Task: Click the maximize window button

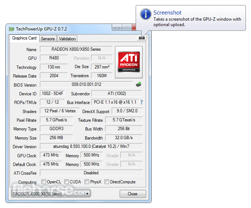Action: pyautogui.click(x=127, y=28)
